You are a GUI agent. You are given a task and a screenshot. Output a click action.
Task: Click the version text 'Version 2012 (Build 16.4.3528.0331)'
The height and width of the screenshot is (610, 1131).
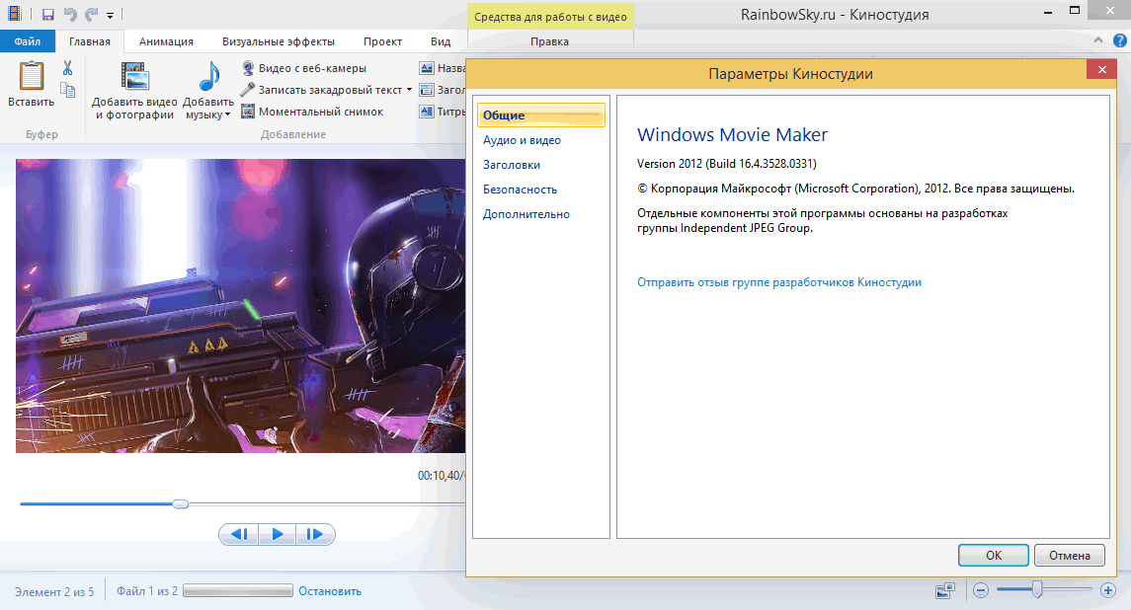[727, 164]
